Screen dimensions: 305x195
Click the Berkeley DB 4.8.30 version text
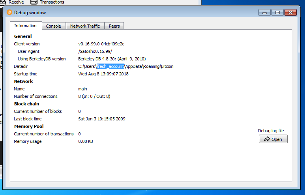112,59
